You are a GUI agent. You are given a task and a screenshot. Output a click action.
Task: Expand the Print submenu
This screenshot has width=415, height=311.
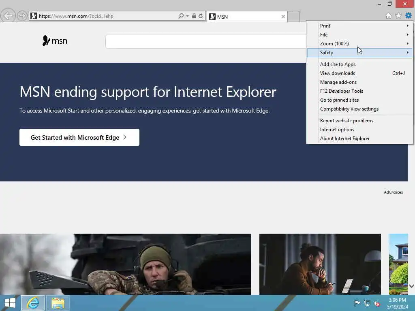click(x=359, y=26)
